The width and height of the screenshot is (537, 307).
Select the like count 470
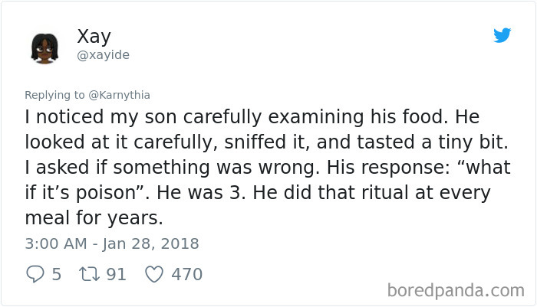[x=187, y=274]
